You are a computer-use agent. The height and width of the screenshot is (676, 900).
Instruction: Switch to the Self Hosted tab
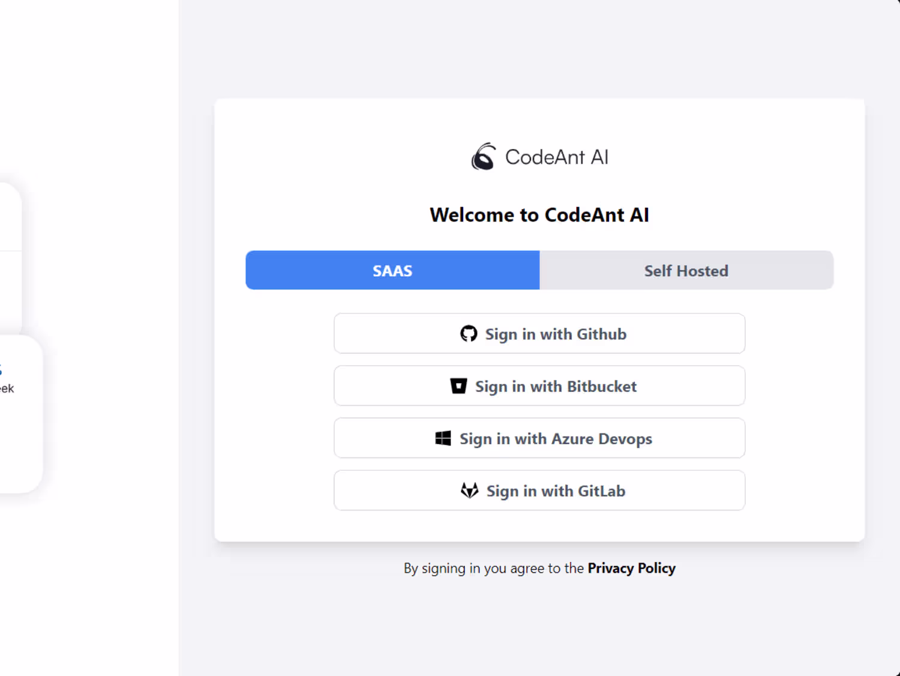pyautogui.click(x=686, y=271)
